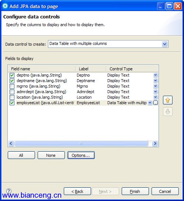Check the location field checkbox

[12, 97]
